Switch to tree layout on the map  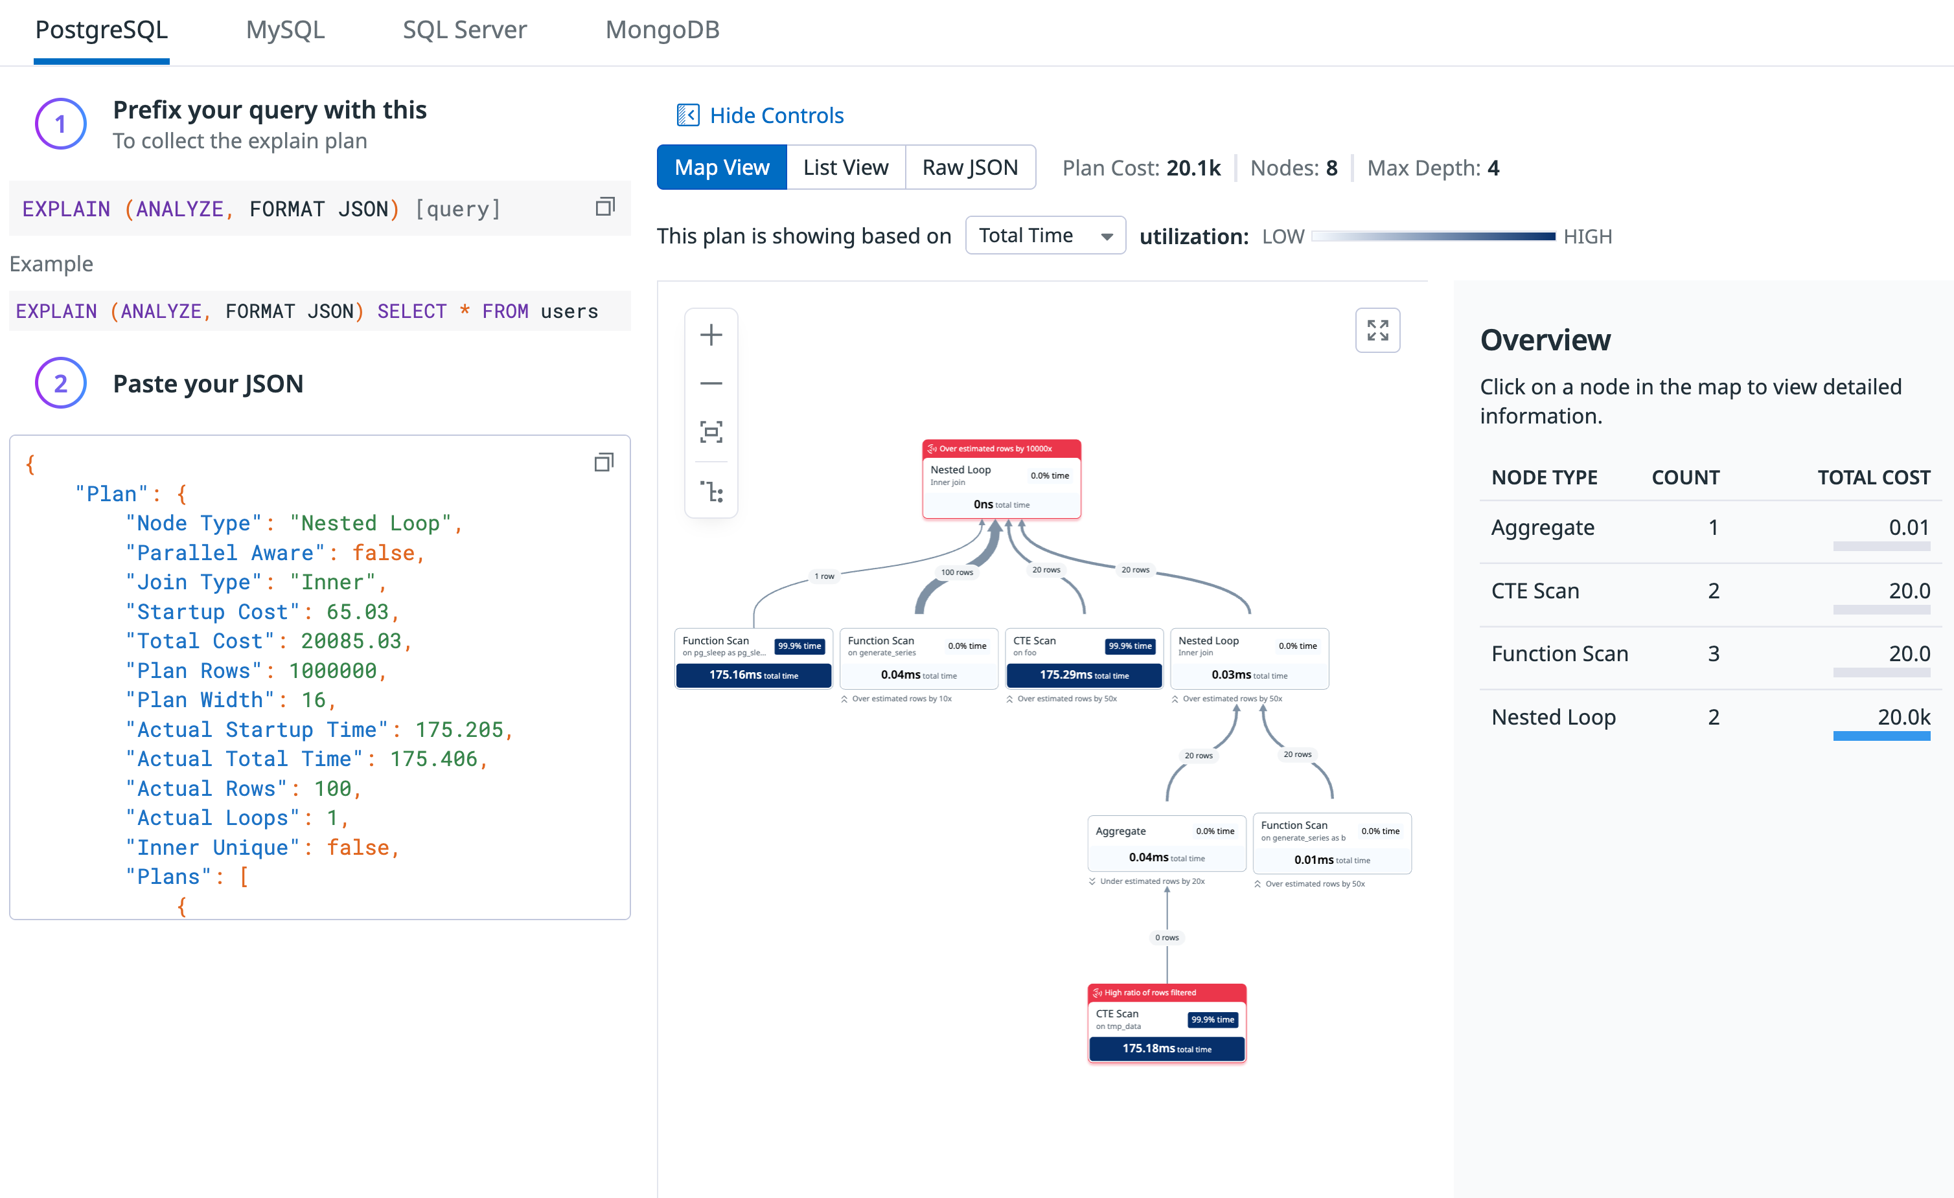coord(711,492)
